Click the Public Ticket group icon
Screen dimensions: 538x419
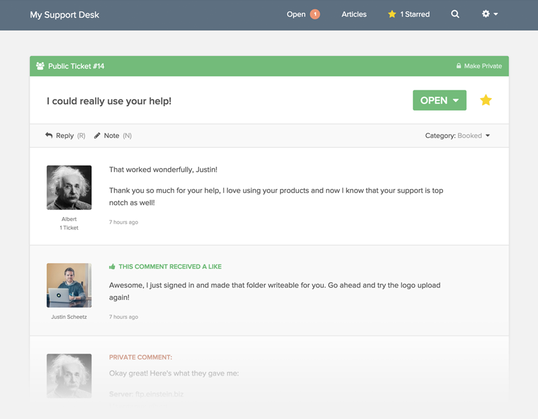click(40, 66)
